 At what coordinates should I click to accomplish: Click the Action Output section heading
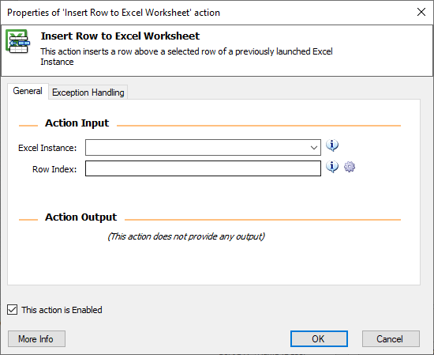click(80, 217)
